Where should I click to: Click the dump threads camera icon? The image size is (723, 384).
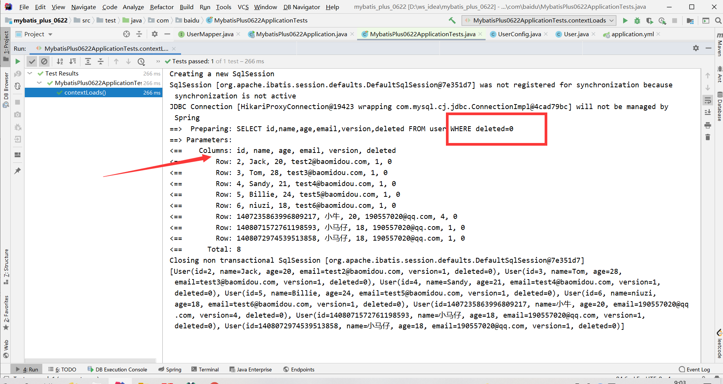[x=18, y=114]
